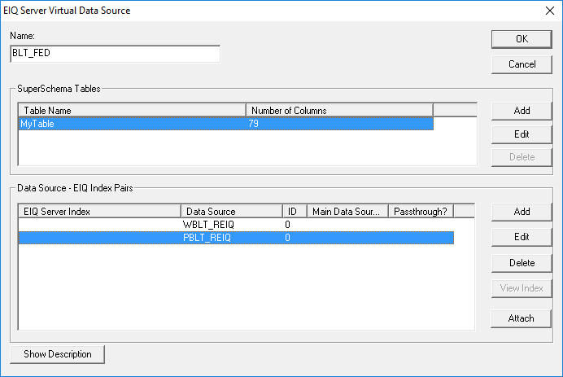The width and height of the screenshot is (563, 377).
Task: Add a Data Source - EIQ Index pair
Action: (522, 212)
